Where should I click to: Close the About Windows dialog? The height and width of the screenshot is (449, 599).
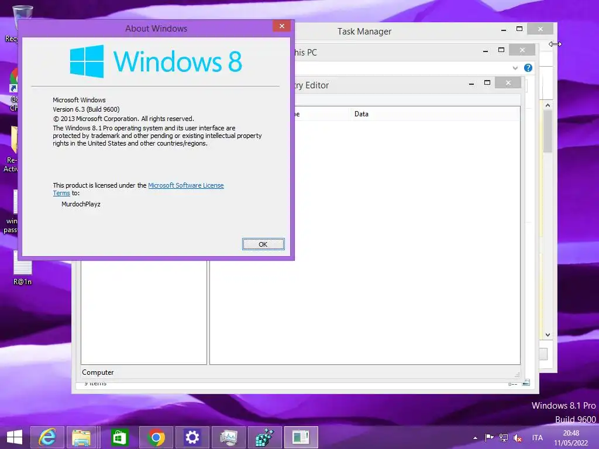[282, 26]
